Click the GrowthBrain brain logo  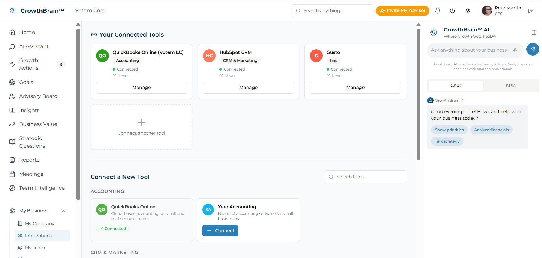coord(12,10)
